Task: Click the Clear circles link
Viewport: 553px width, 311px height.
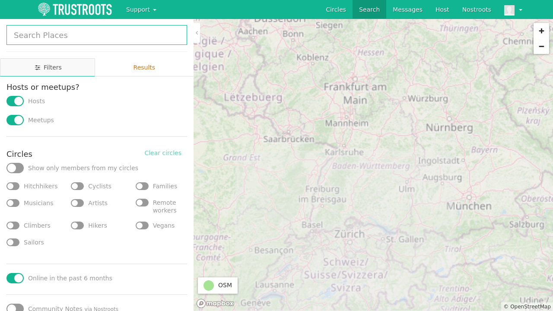Action: 163,153
